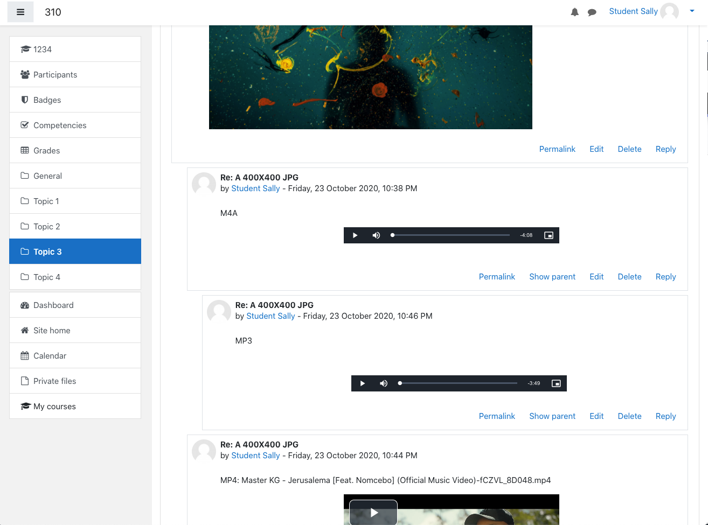Click the Calendar icon in sidebar
This screenshot has height=525, width=708.
click(25, 355)
